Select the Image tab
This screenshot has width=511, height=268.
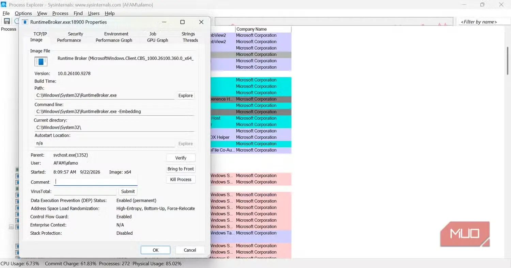pos(36,40)
